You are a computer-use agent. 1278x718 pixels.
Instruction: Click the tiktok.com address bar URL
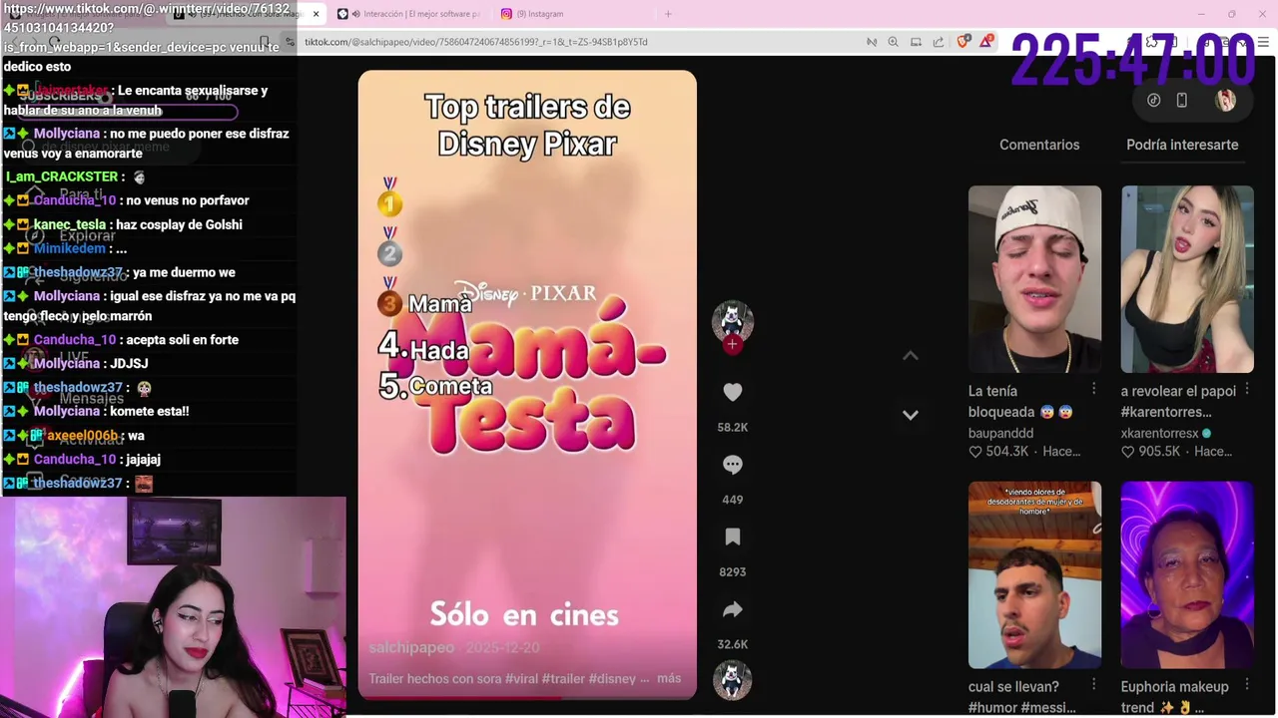coord(476,42)
